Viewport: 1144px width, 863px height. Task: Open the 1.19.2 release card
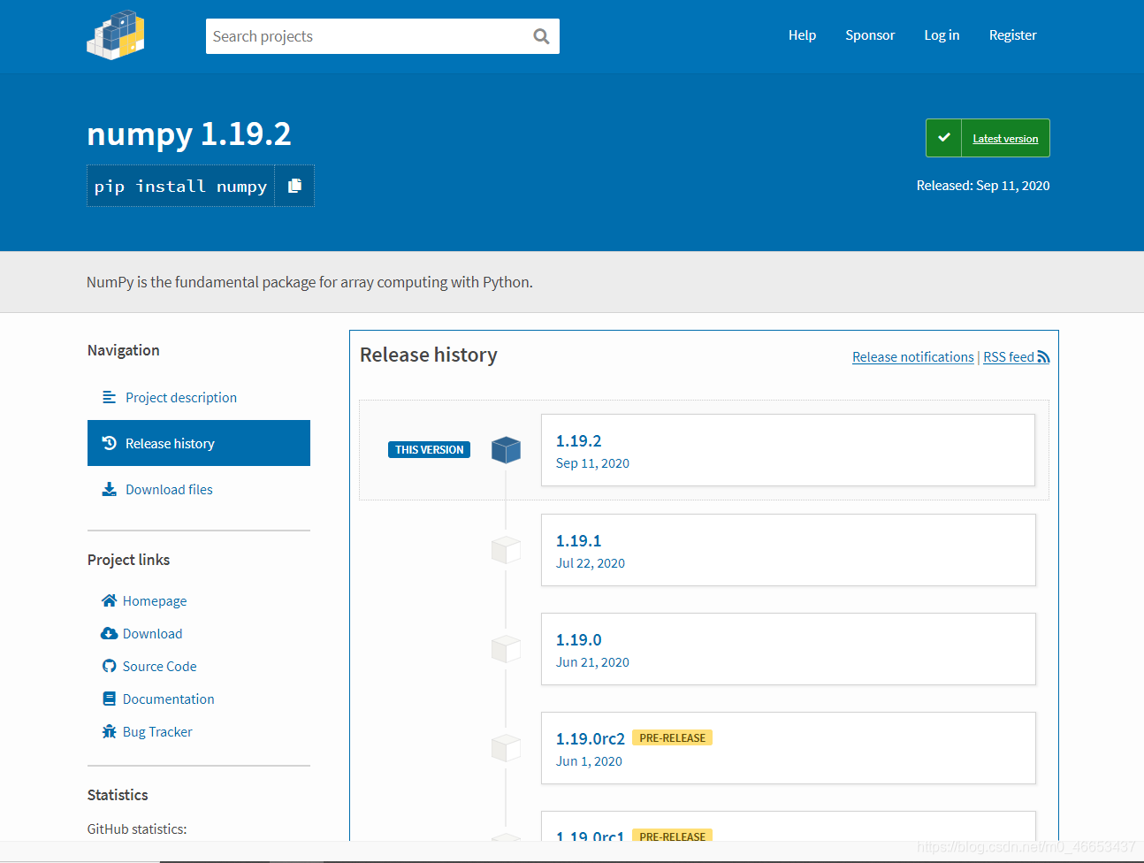pos(788,450)
